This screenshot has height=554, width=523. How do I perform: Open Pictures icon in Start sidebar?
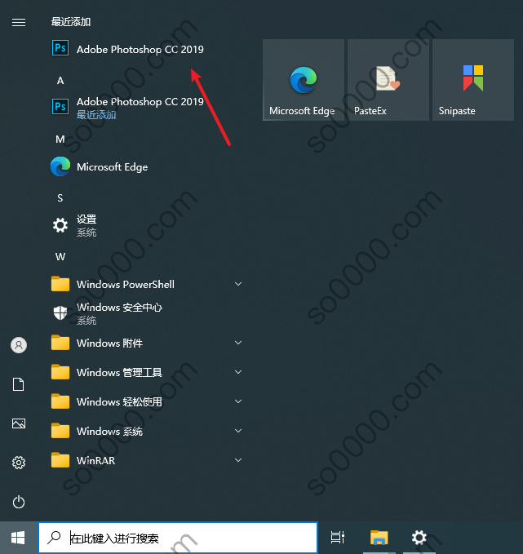(x=19, y=423)
